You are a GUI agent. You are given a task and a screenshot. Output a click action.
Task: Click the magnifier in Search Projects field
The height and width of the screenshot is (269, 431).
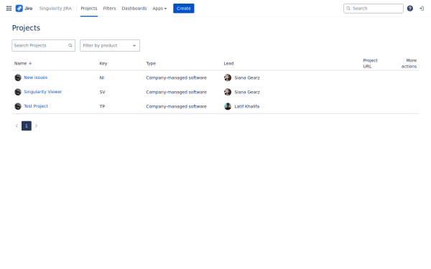pos(70,46)
